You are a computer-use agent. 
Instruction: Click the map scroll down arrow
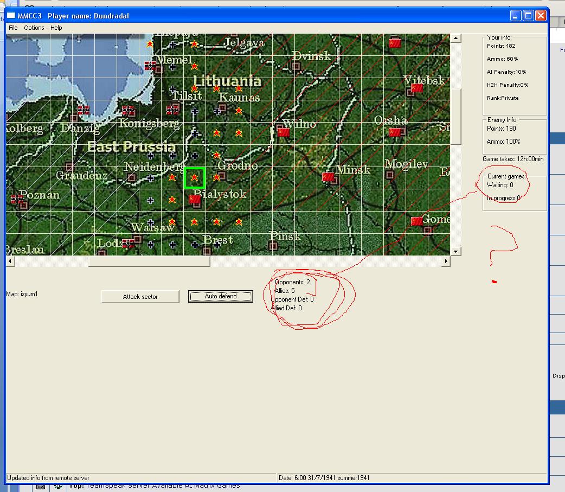point(456,251)
